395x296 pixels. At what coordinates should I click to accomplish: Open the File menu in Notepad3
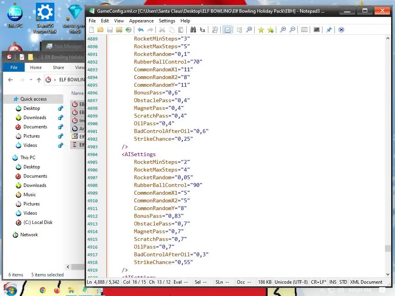(92, 21)
